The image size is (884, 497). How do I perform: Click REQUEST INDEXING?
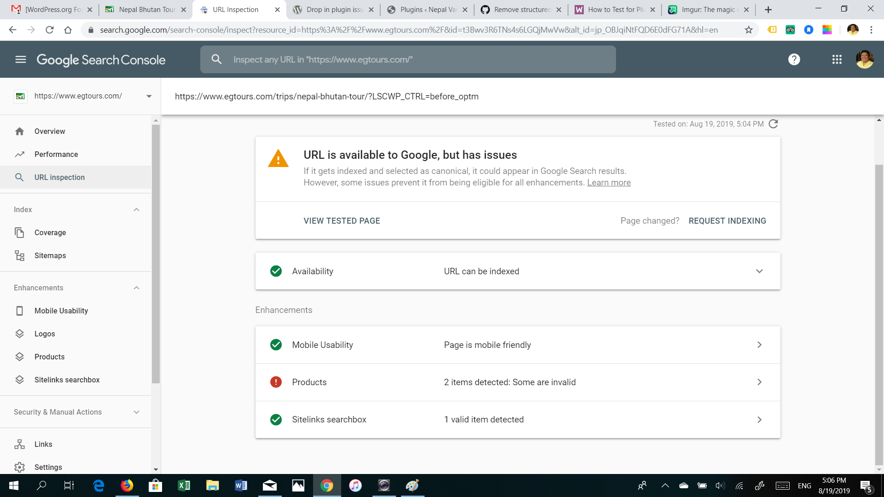point(727,221)
